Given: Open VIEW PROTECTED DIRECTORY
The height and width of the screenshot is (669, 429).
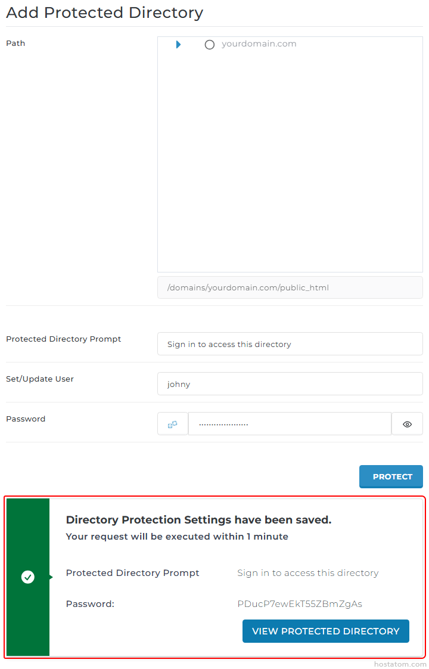Looking at the screenshot, I should [325, 631].
